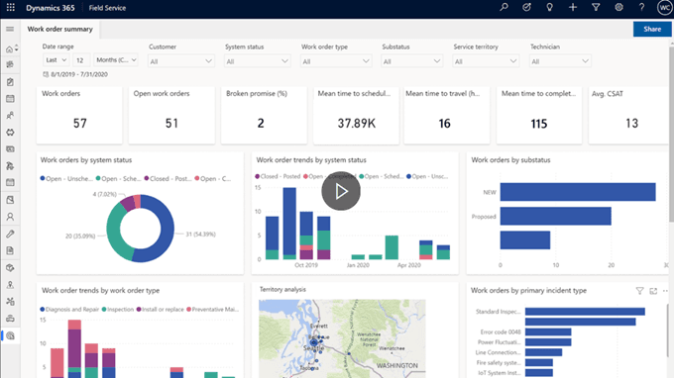Open settings with the gear icon

click(618, 7)
